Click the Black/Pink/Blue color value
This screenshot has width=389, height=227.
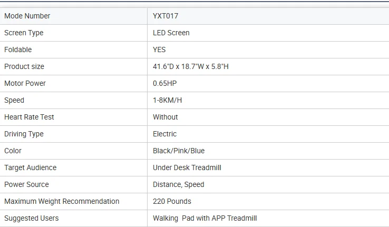tap(179, 151)
